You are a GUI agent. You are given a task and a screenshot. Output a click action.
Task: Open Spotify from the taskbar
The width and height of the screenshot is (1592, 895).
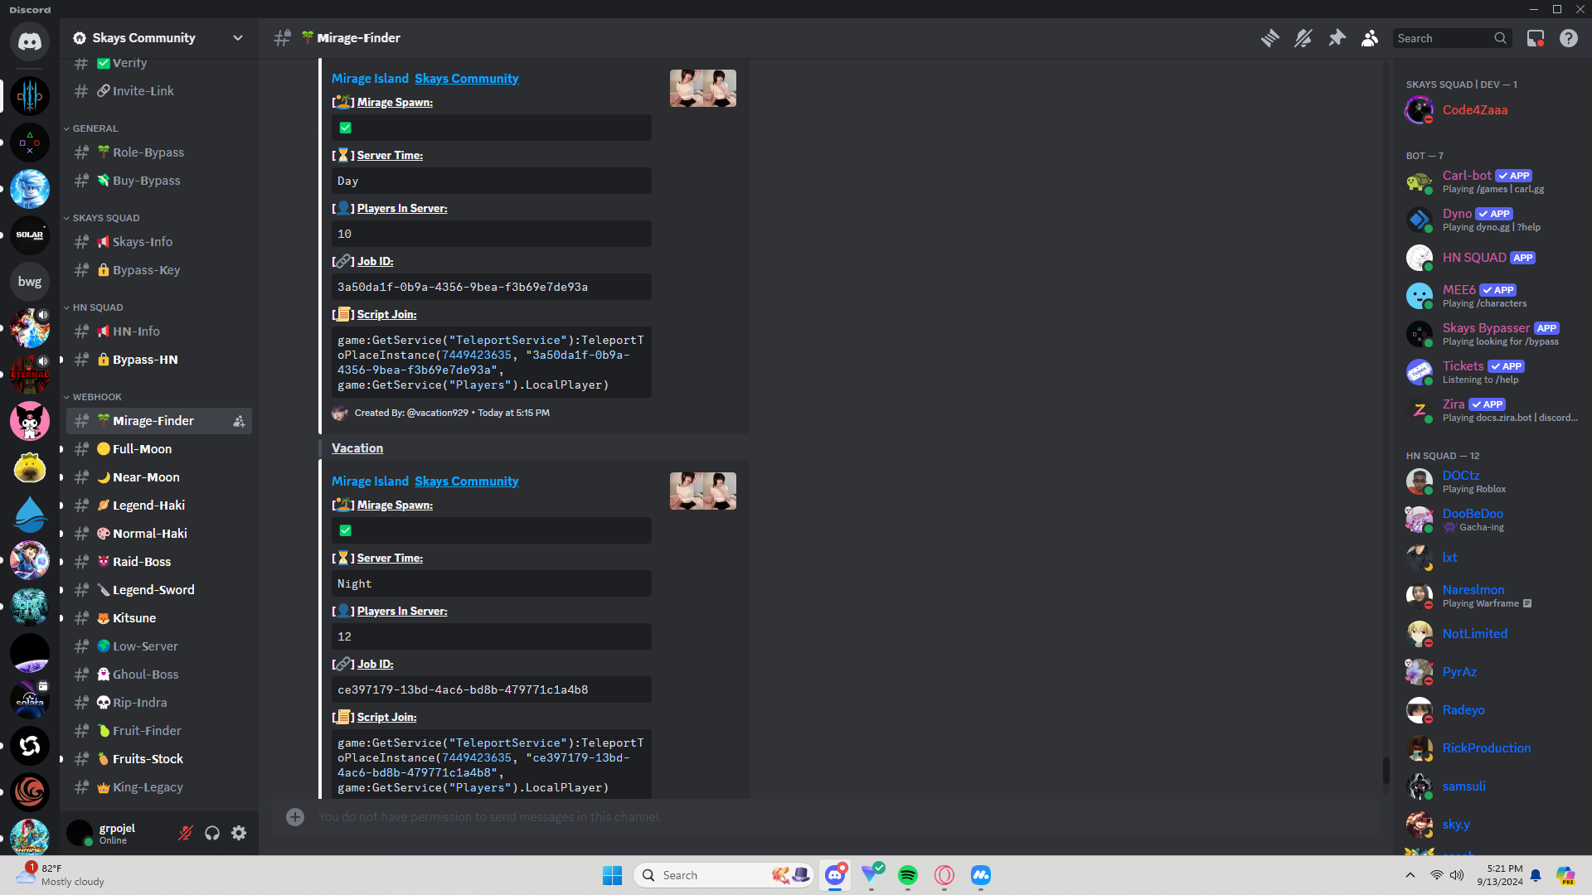[x=908, y=875]
